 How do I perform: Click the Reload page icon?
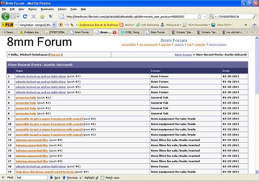point(25,16)
